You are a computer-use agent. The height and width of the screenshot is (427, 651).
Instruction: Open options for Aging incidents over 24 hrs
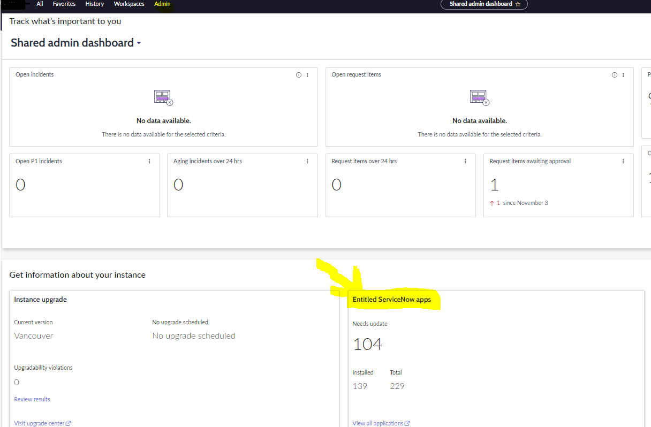[x=307, y=161]
